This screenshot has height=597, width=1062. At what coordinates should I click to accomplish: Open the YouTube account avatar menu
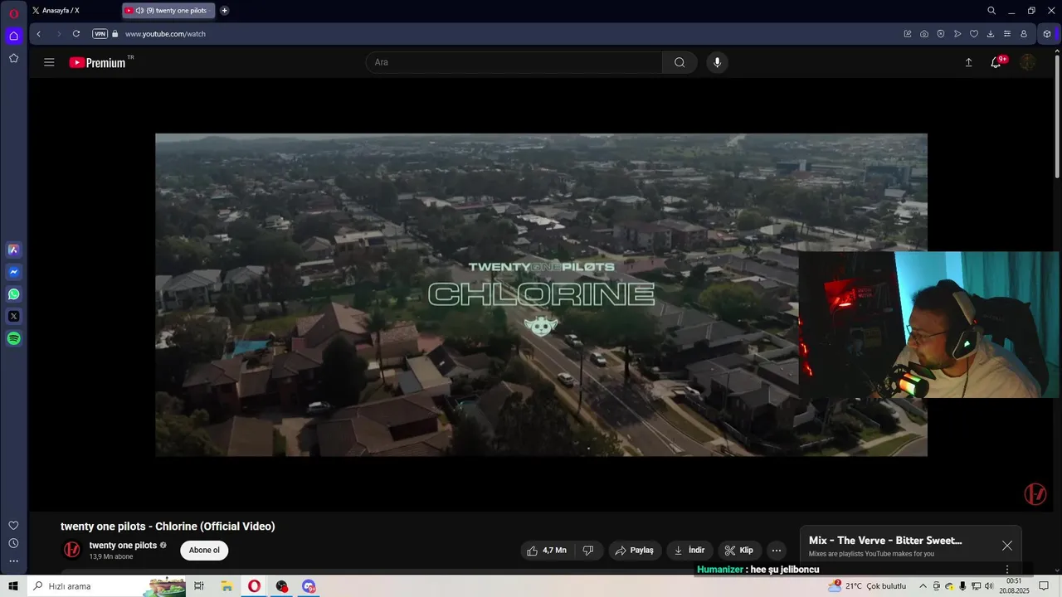pos(1027,62)
